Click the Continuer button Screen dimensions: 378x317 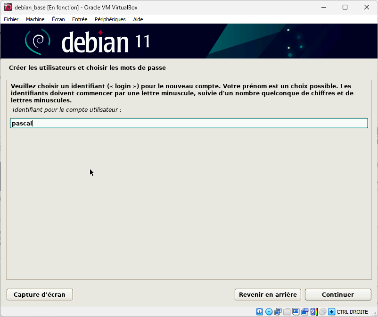click(338, 294)
